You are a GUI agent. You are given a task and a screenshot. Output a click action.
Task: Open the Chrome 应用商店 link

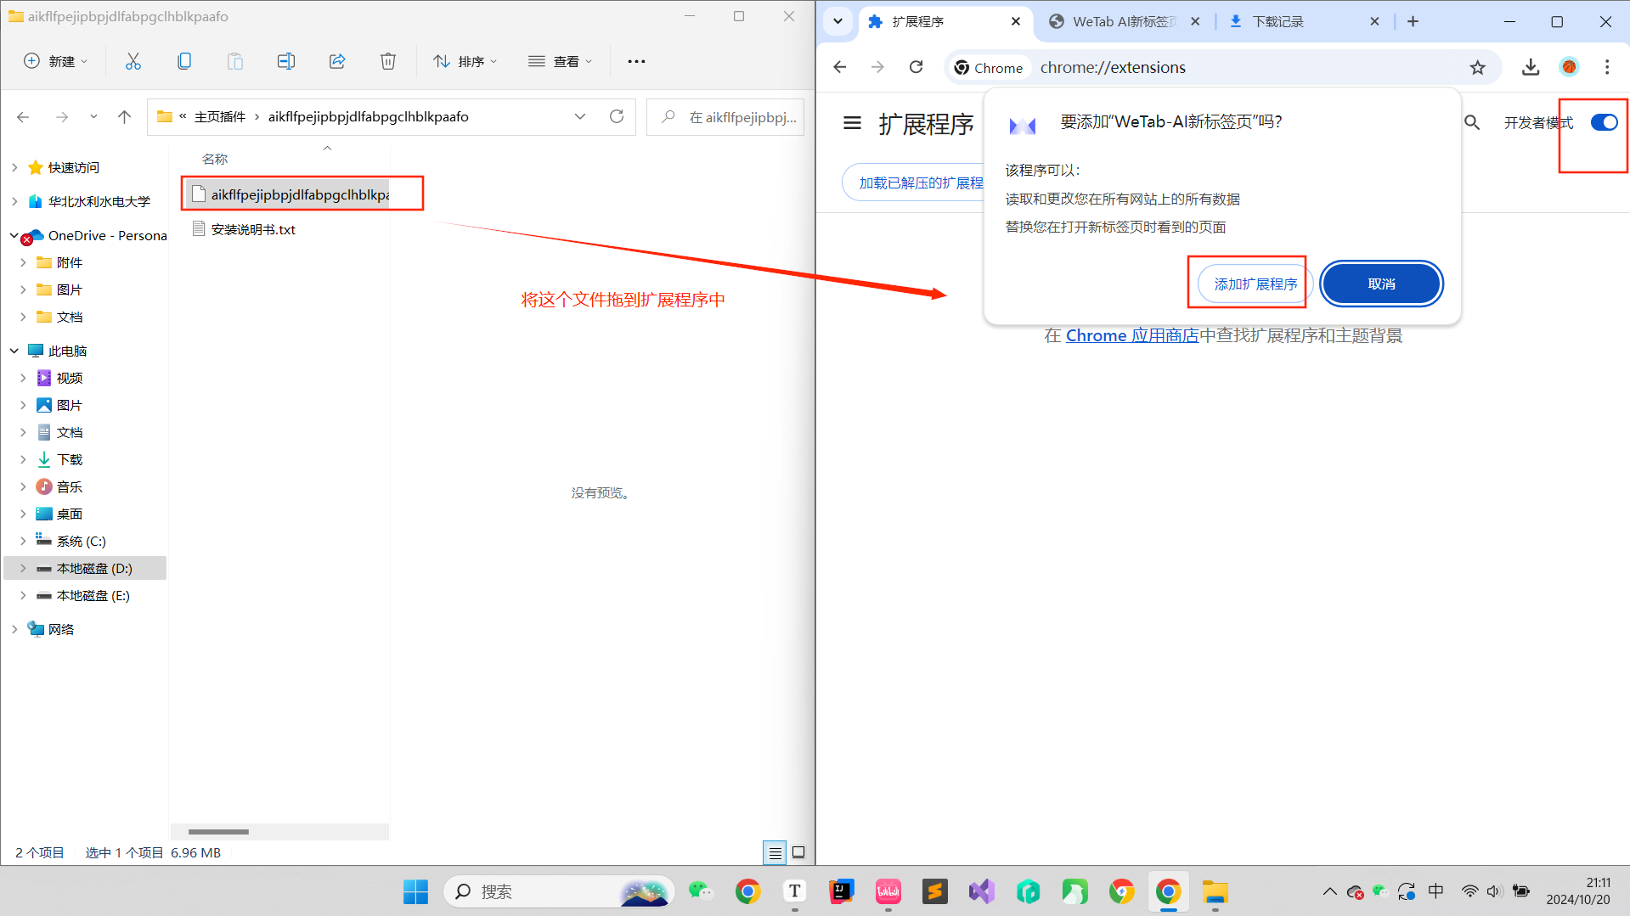coord(1131,335)
